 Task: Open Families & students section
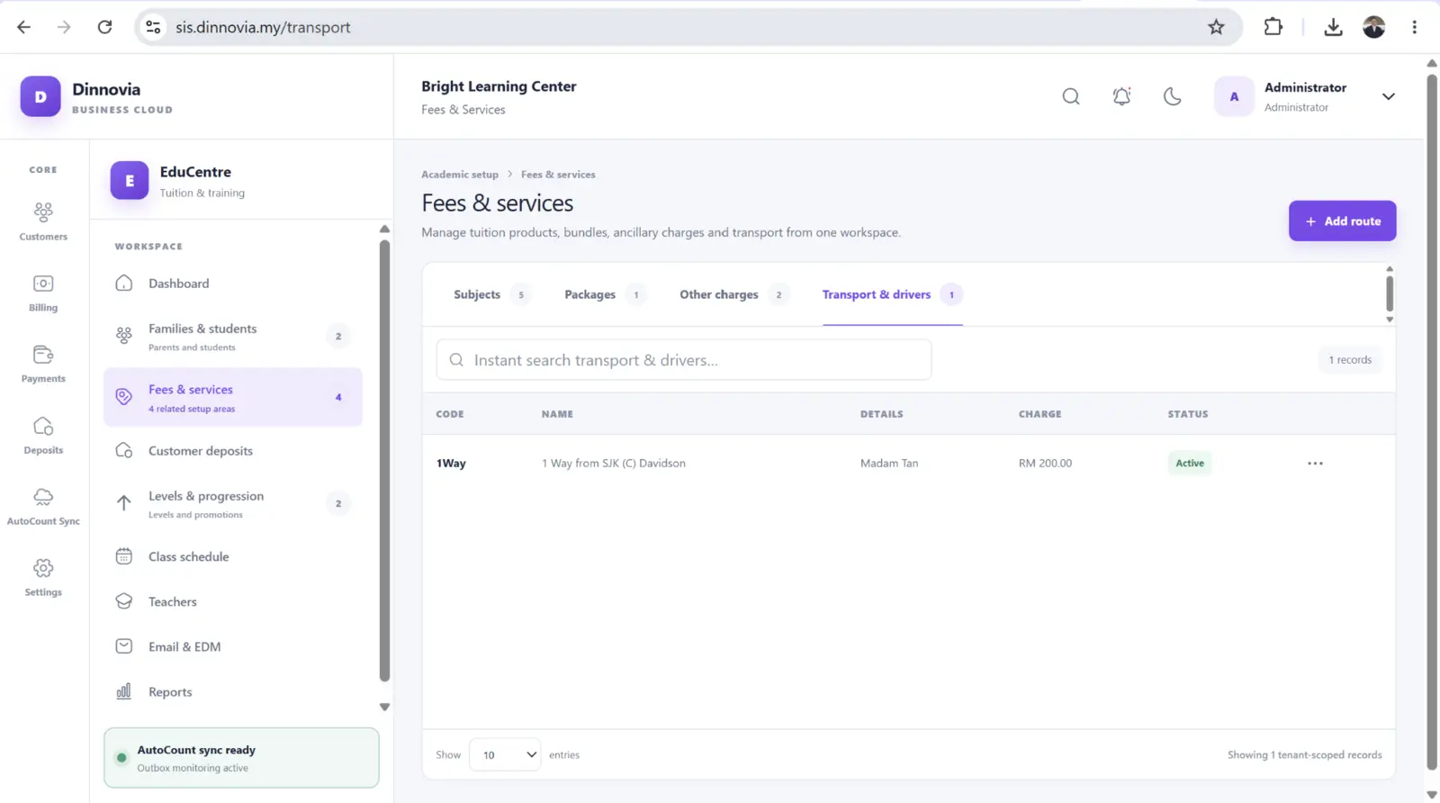[x=233, y=337]
